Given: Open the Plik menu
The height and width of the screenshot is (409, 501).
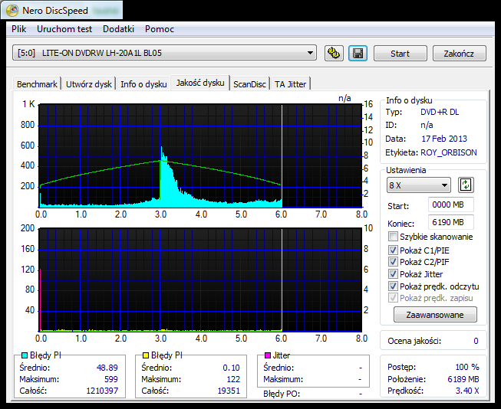Looking at the screenshot, I should 19,29.
